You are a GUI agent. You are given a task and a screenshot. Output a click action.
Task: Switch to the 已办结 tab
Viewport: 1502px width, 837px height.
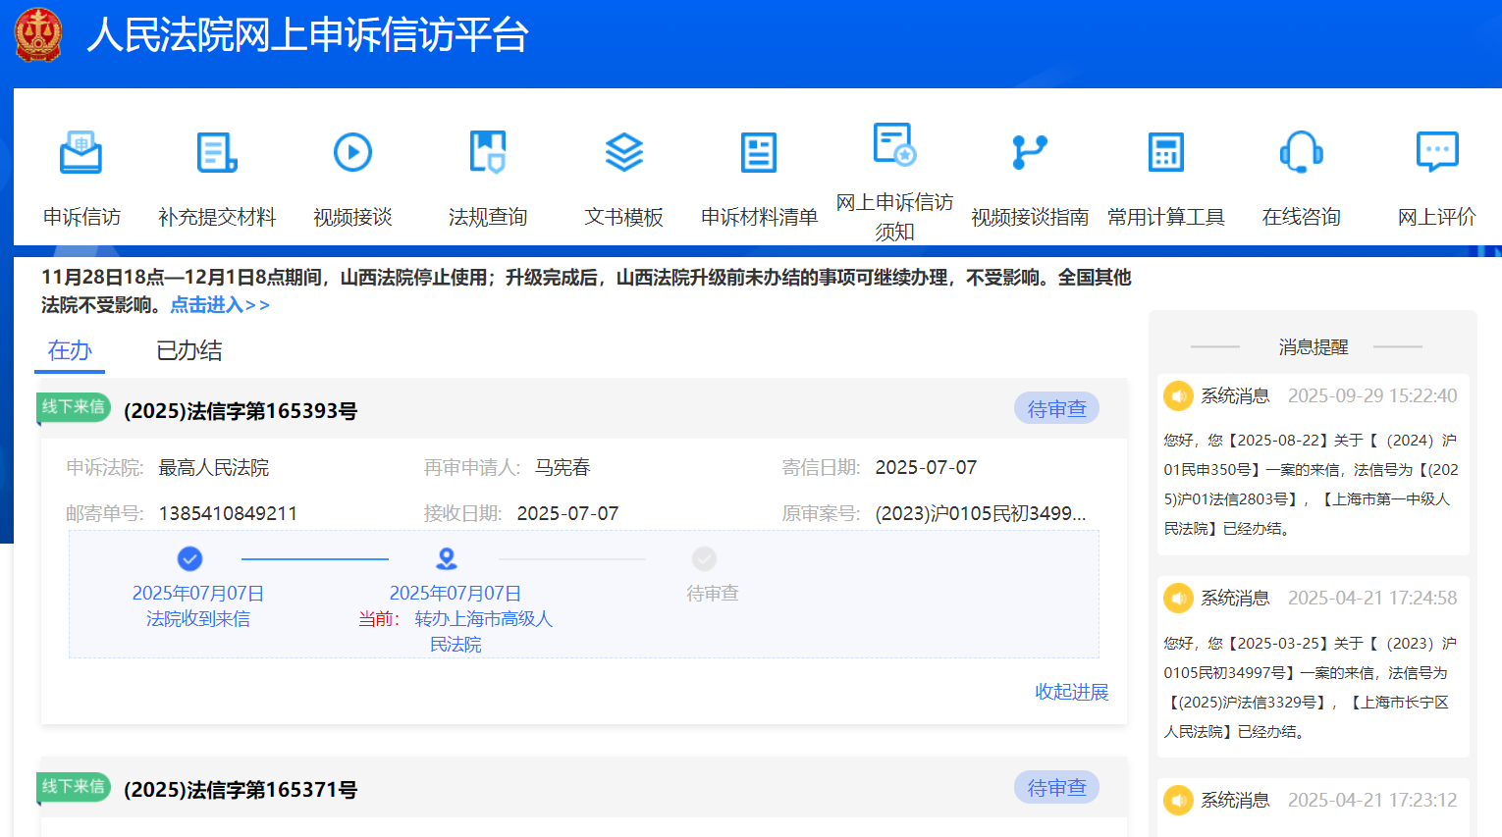(x=189, y=350)
